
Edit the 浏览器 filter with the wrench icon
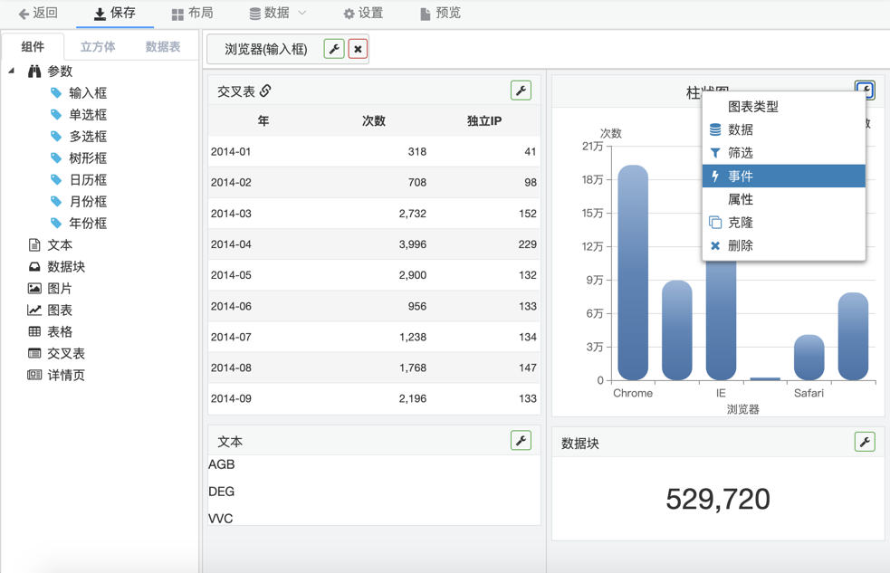tap(334, 49)
